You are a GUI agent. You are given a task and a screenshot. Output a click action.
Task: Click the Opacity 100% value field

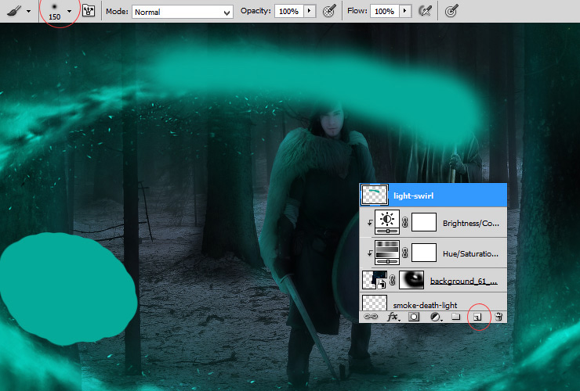click(289, 12)
